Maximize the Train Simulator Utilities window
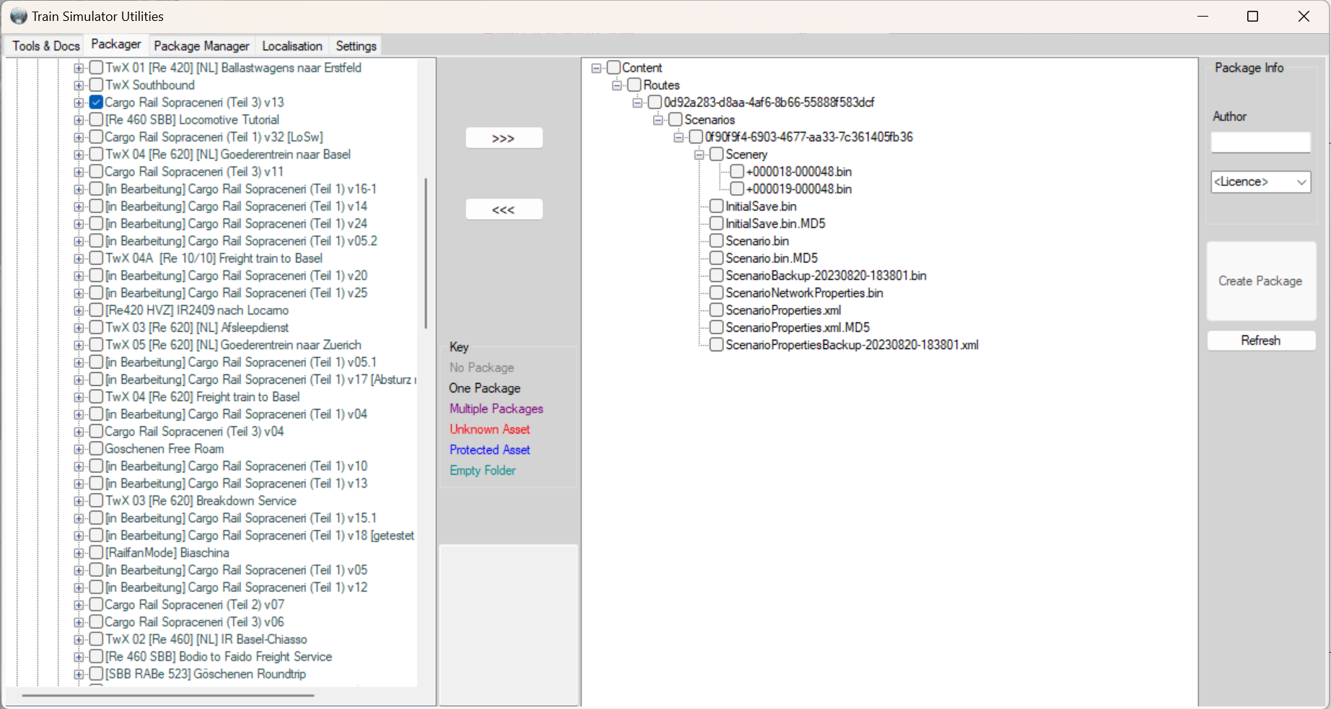Viewport: 1331px width, 709px height. [1253, 17]
